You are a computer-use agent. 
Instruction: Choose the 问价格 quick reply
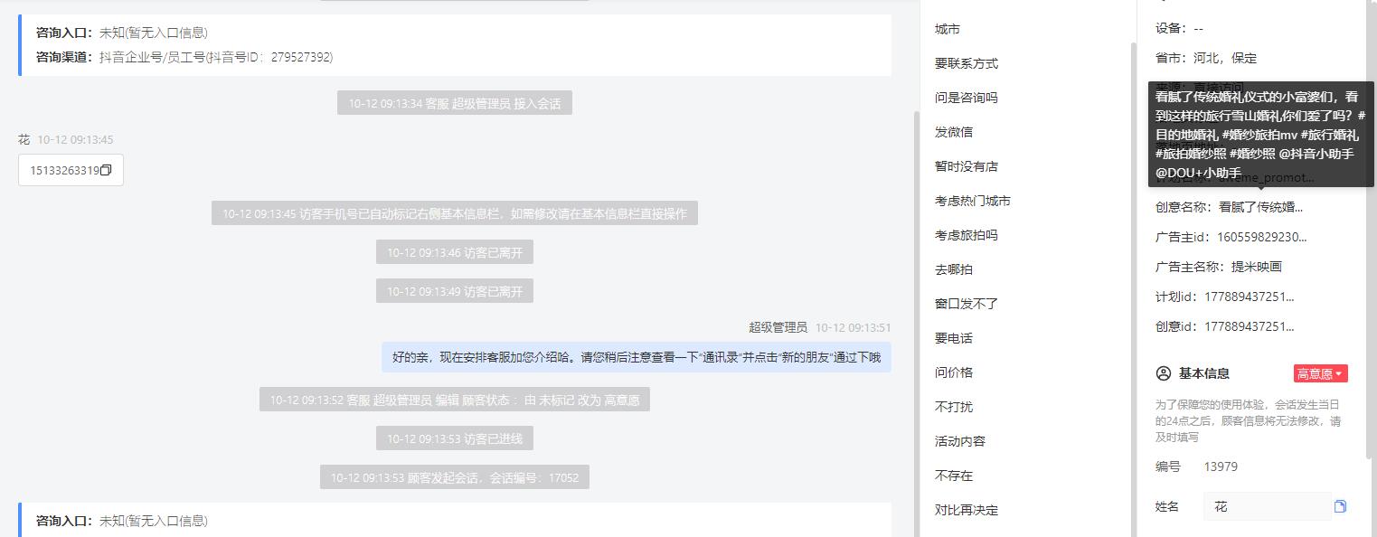tap(954, 372)
